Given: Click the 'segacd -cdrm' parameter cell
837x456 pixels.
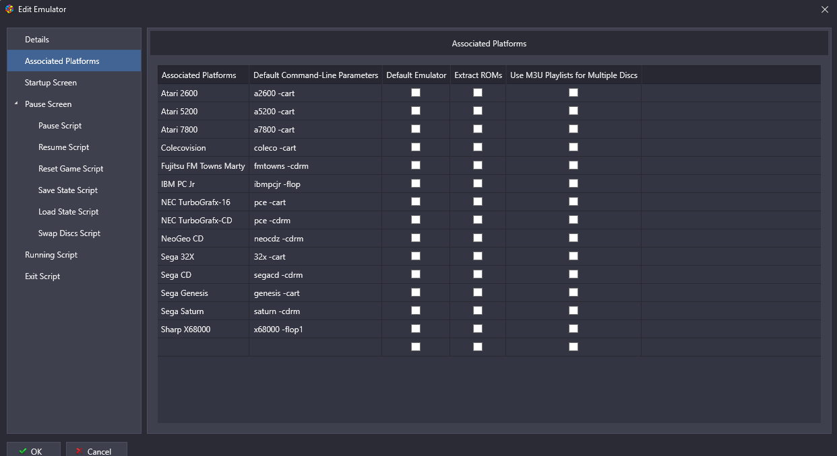Looking at the screenshot, I should point(315,275).
